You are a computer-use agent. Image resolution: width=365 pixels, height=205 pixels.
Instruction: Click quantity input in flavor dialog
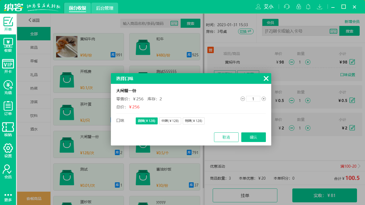253,99
